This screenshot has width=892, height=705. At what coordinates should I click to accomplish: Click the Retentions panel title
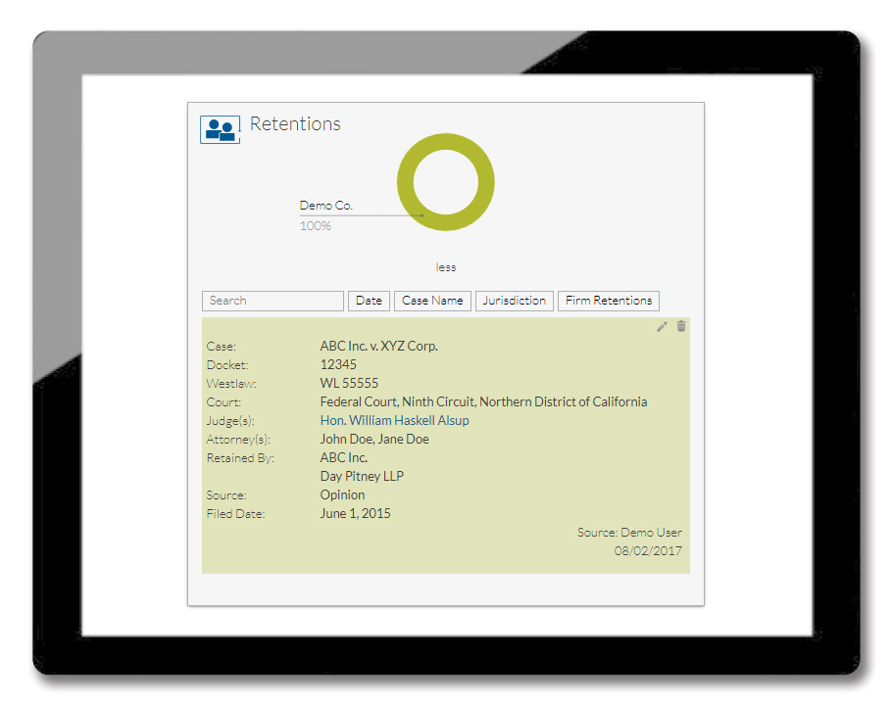click(295, 123)
